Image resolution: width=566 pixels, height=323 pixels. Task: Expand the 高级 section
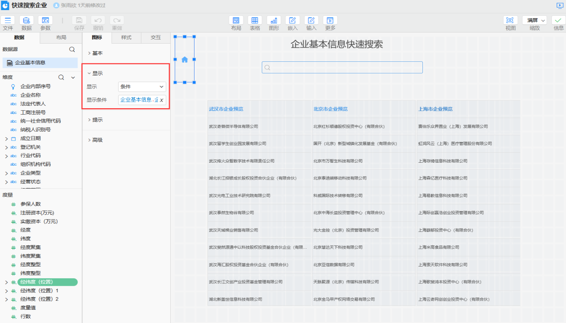click(97, 140)
